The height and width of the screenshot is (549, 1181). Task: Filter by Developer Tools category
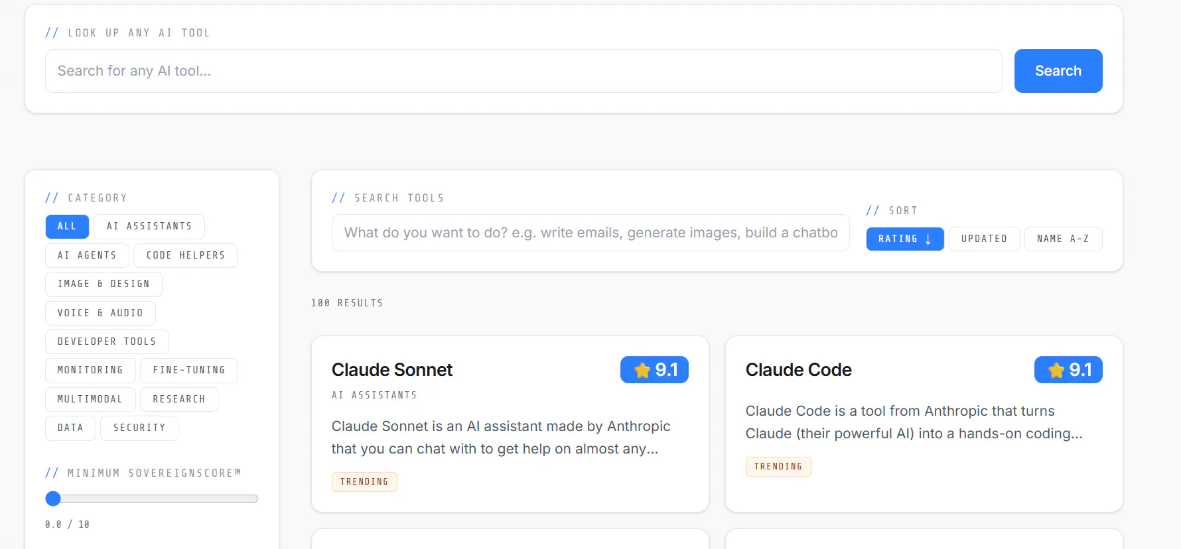107,341
